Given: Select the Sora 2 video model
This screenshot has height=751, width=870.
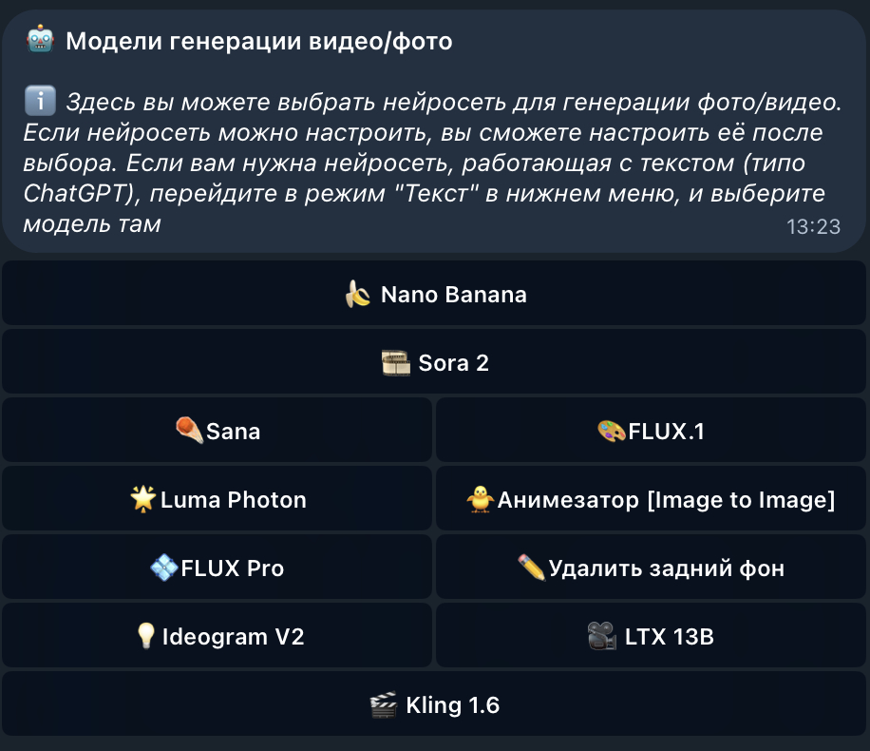Looking at the screenshot, I should (434, 363).
